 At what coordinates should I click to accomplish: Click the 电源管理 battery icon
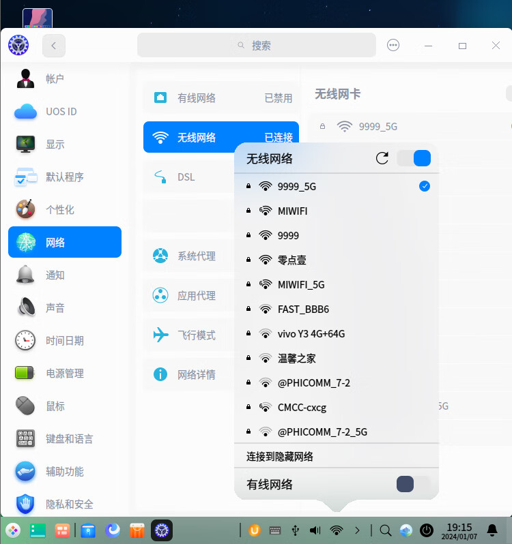(x=25, y=373)
